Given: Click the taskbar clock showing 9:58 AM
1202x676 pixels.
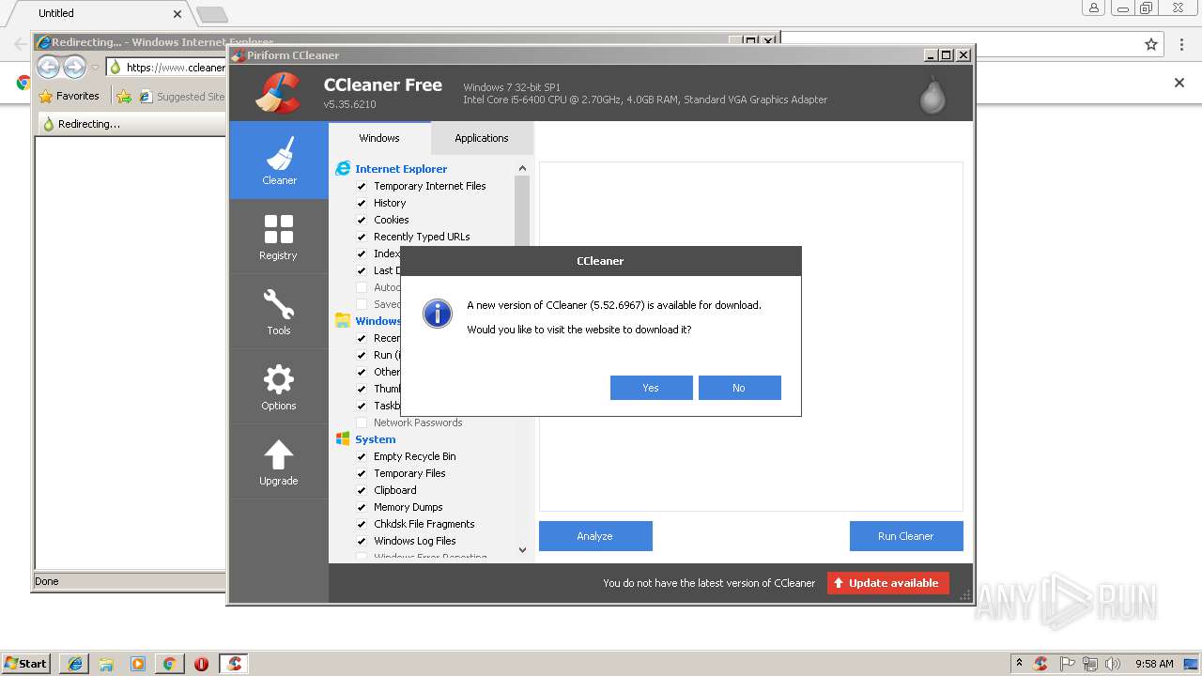Looking at the screenshot, I should coord(1154,664).
